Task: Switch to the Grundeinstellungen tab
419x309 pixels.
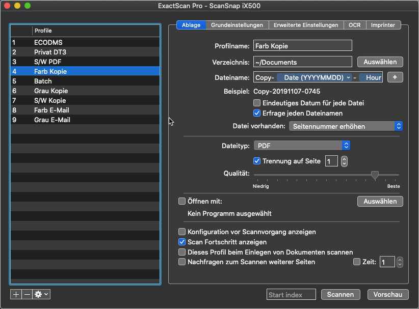Action: (x=237, y=25)
